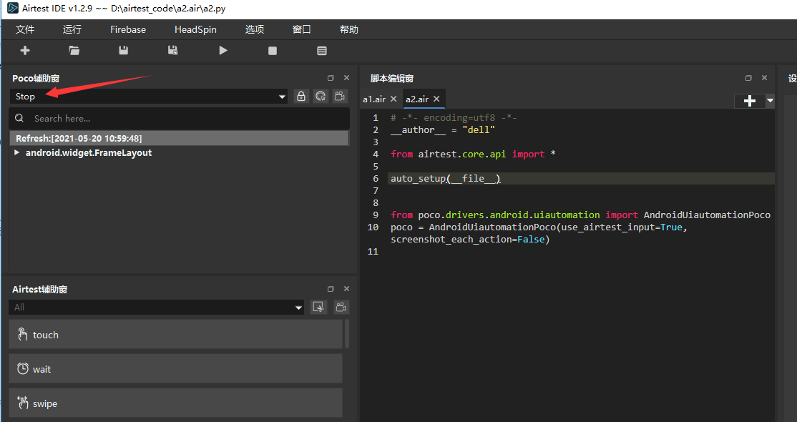Toggle the Poco lock inspector icon
This screenshot has height=422, width=797.
click(x=301, y=96)
